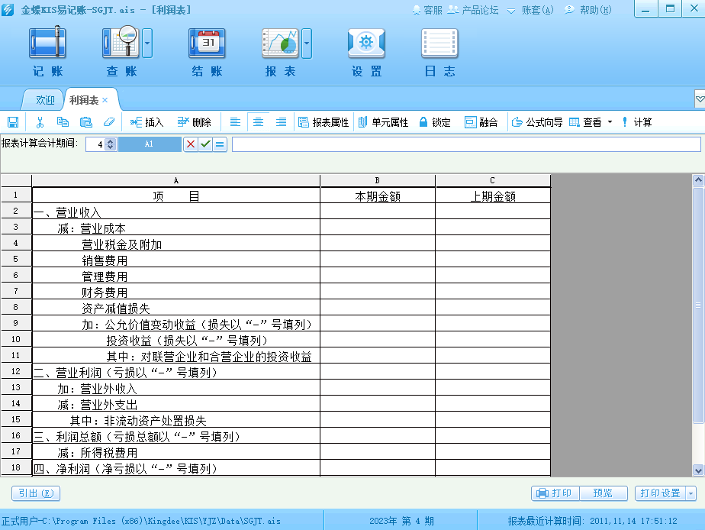
Task: Click the 删除 delete button
Action: point(195,122)
